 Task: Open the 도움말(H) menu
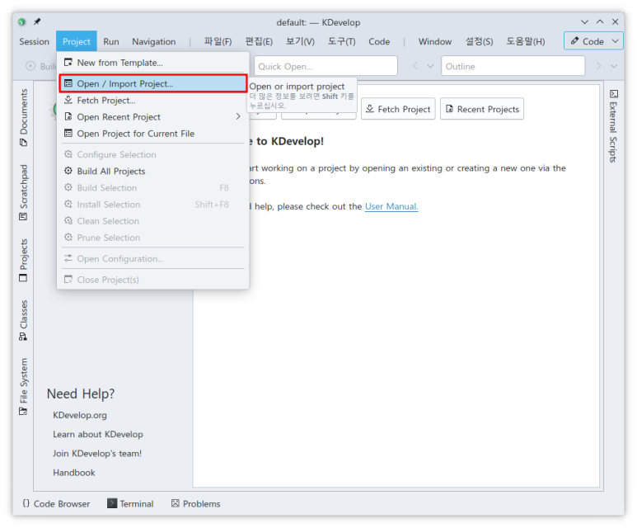(525, 41)
